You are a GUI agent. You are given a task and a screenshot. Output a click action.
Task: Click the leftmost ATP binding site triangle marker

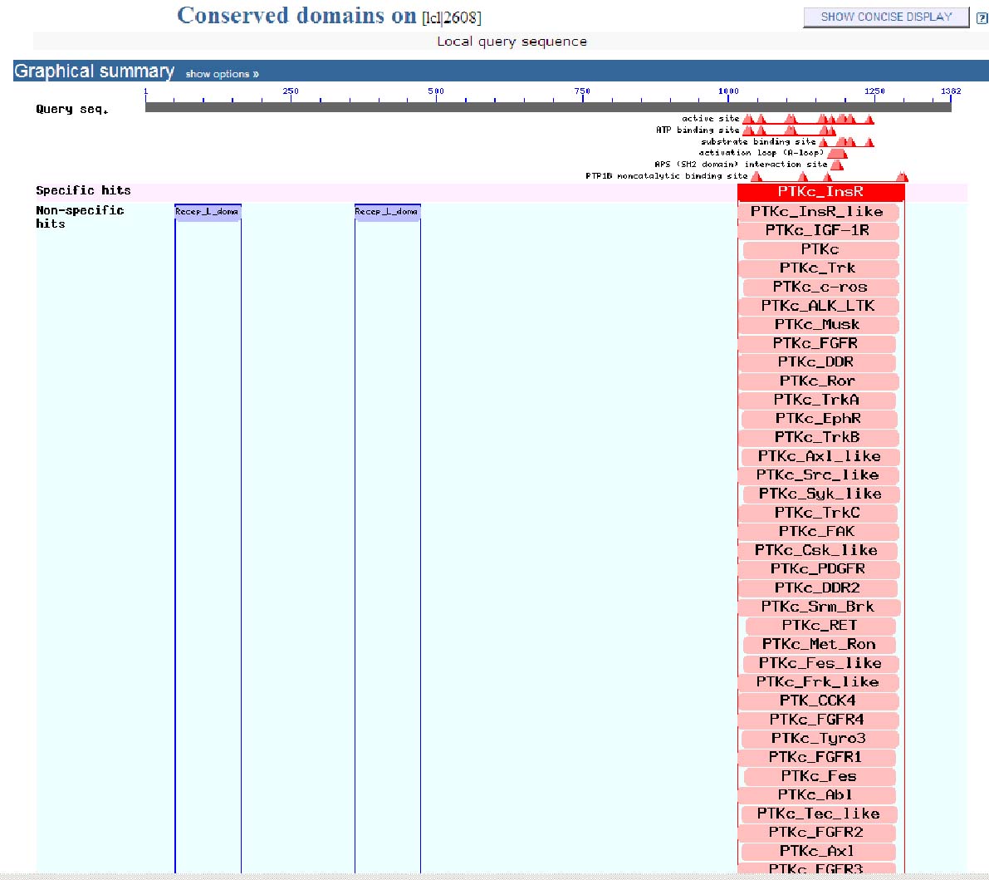coord(747,130)
